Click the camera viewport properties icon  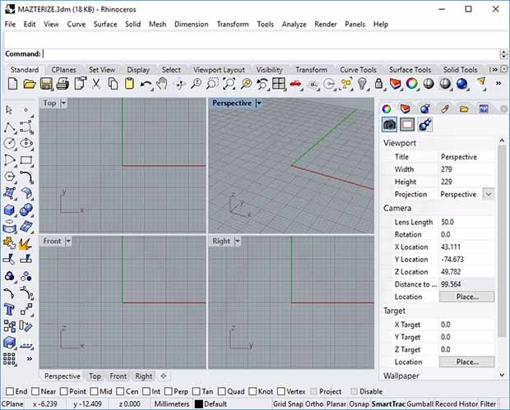(x=389, y=124)
